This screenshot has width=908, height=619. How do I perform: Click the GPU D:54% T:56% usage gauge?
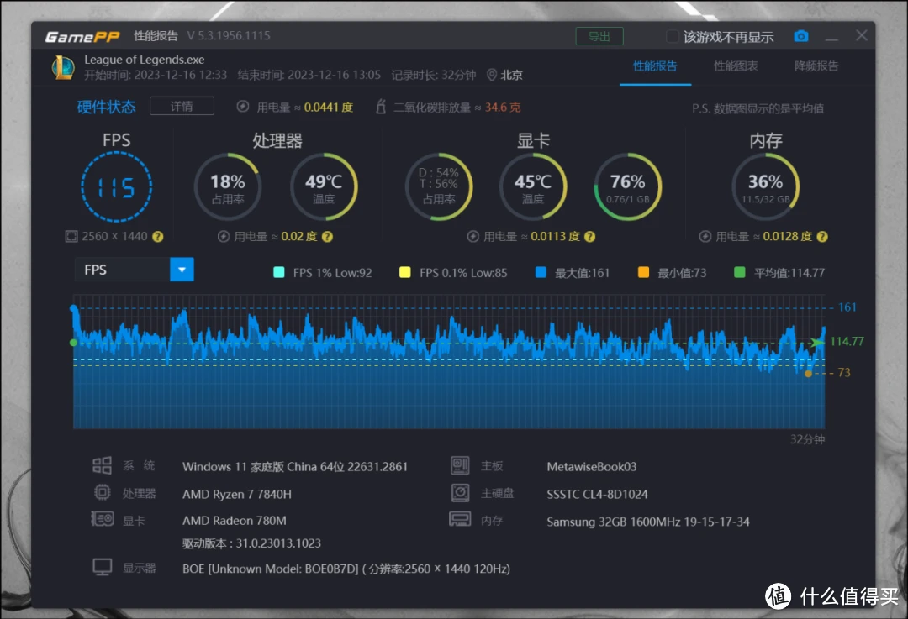(438, 186)
